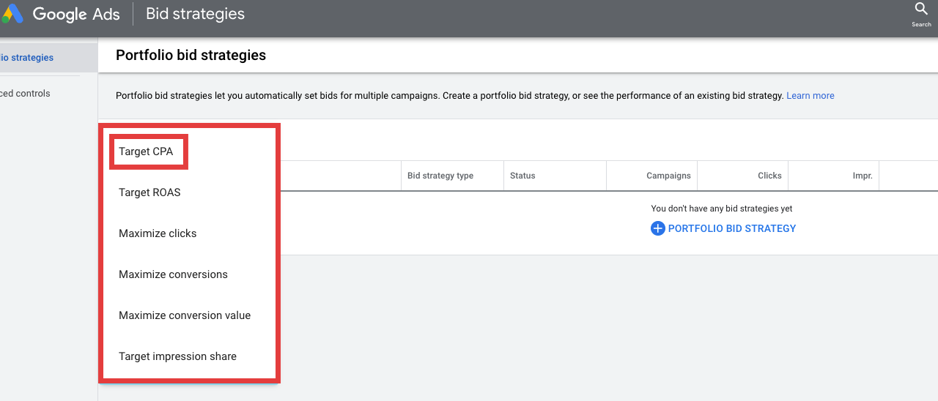Open the bid strategies sidebar item
This screenshot has height=401, width=938.
(48, 58)
